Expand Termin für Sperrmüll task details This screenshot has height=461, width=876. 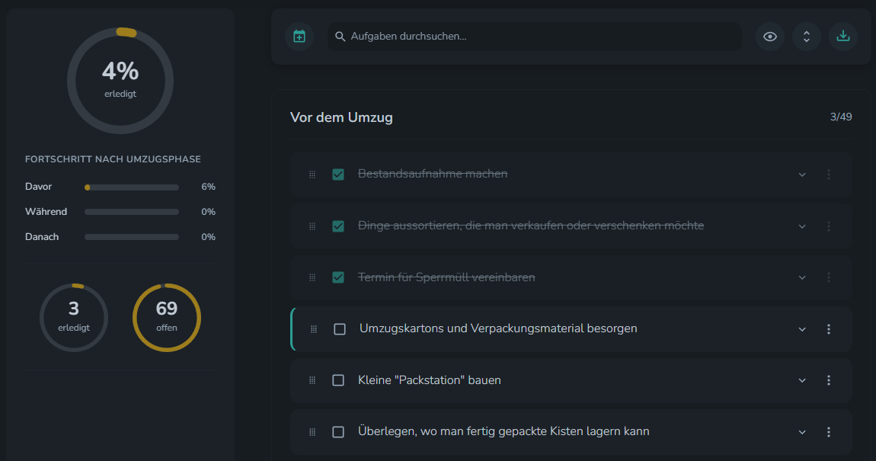tap(801, 277)
